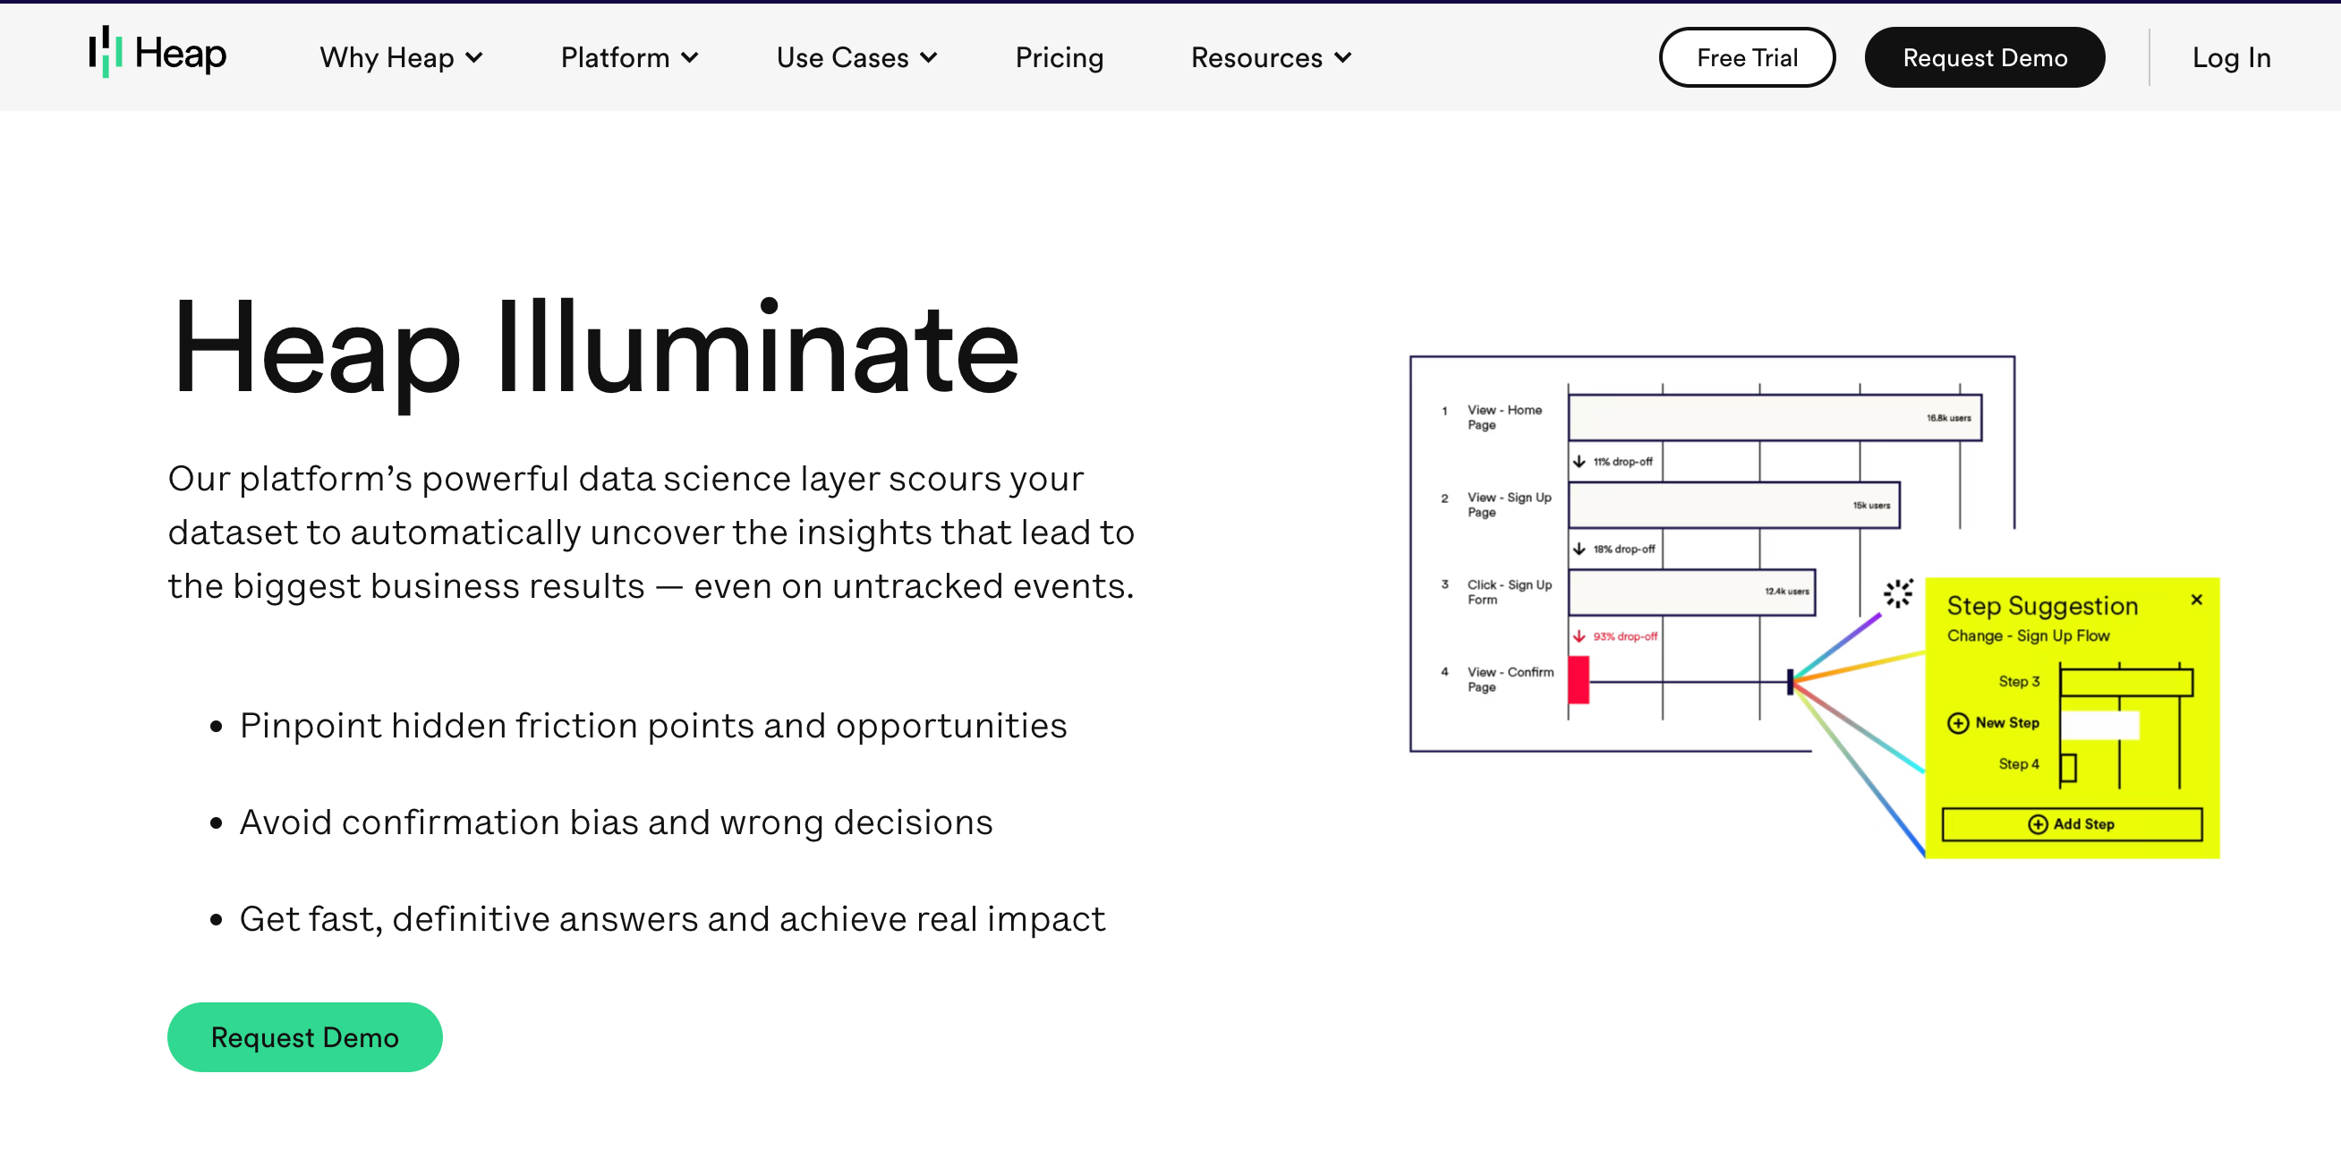Screen dimensions: 2341x1176
Task: Click the loading spinner sparkle icon
Action: [x=1897, y=594]
